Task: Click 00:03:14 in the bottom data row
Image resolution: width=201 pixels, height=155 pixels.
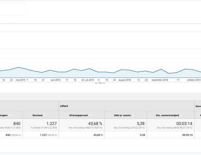Action: click(188, 135)
